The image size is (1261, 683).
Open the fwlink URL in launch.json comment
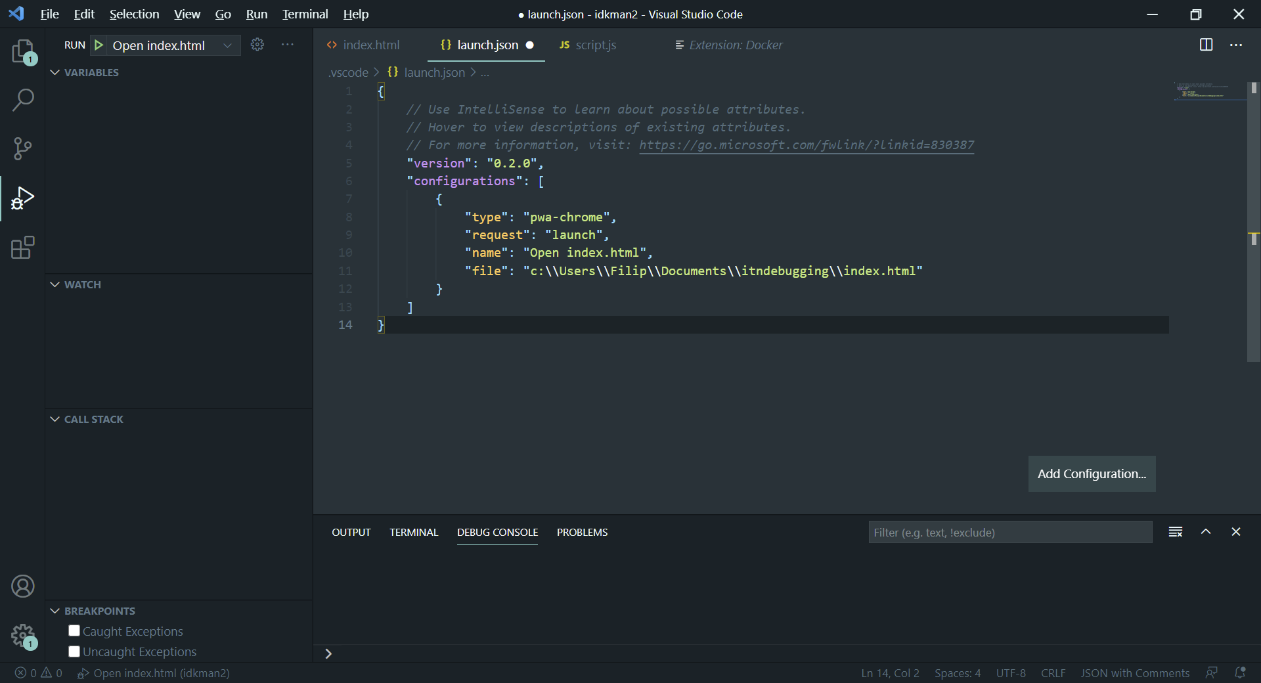tap(806, 145)
